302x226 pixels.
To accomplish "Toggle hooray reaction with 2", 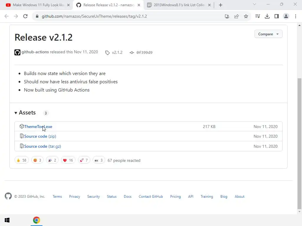I will 52,160.
